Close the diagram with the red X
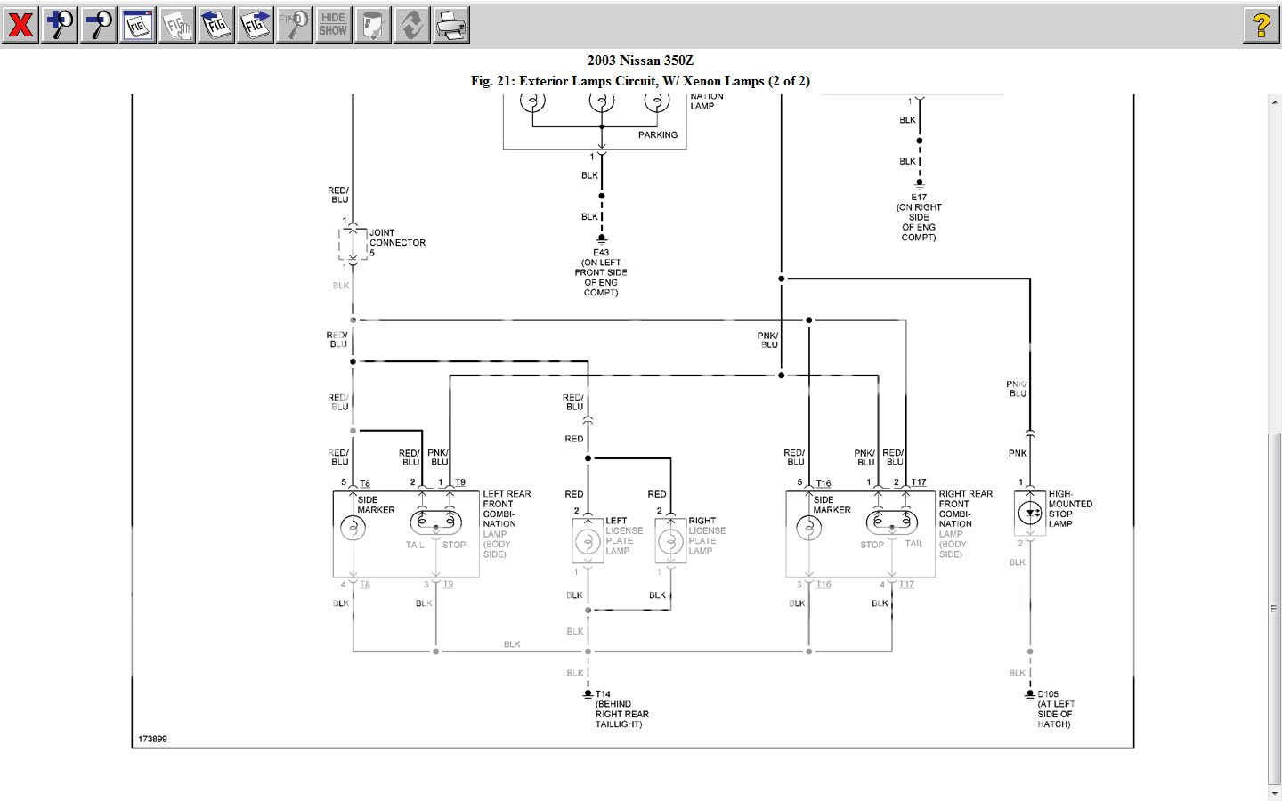This screenshot has height=801, width=1282. (x=20, y=24)
